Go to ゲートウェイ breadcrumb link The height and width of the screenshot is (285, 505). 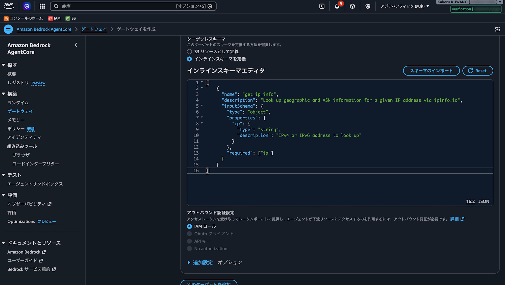coord(94,29)
